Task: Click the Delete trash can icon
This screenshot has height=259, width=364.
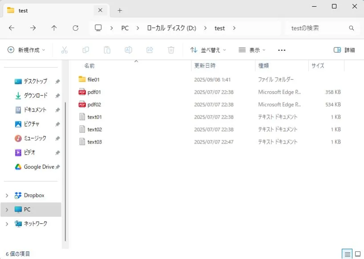Action: coord(171,50)
